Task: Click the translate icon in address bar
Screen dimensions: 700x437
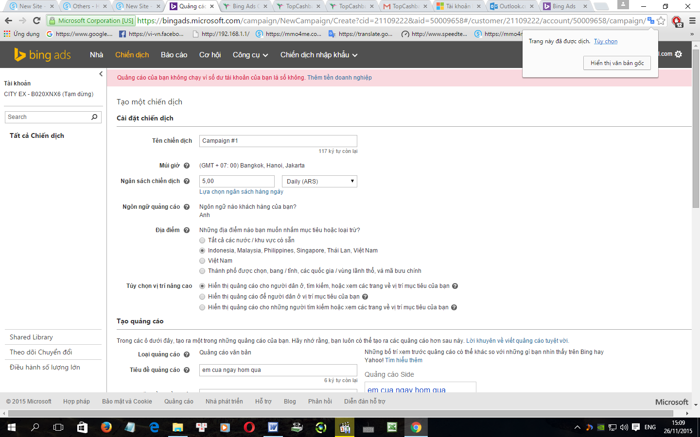Action: 650,20
